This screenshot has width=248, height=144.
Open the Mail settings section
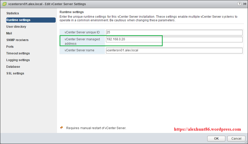click(9, 33)
